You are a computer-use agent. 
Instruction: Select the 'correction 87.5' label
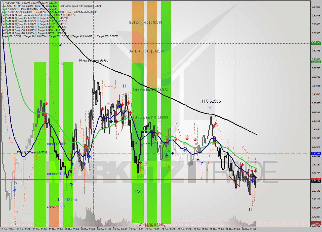point(56,207)
